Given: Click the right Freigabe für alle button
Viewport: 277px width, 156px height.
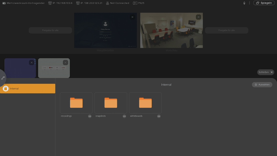Looking at the screenshot, I should [x=226, y=30].
